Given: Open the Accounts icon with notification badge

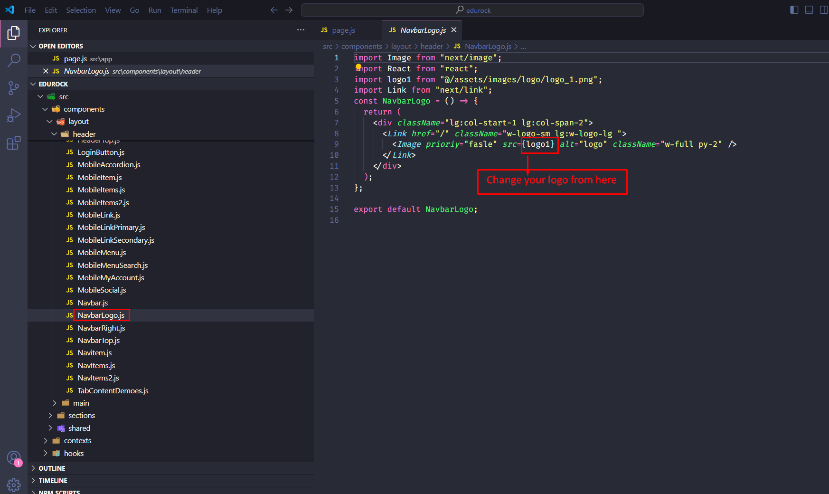Looking at the screenshot, I should [x=14, y=458].
